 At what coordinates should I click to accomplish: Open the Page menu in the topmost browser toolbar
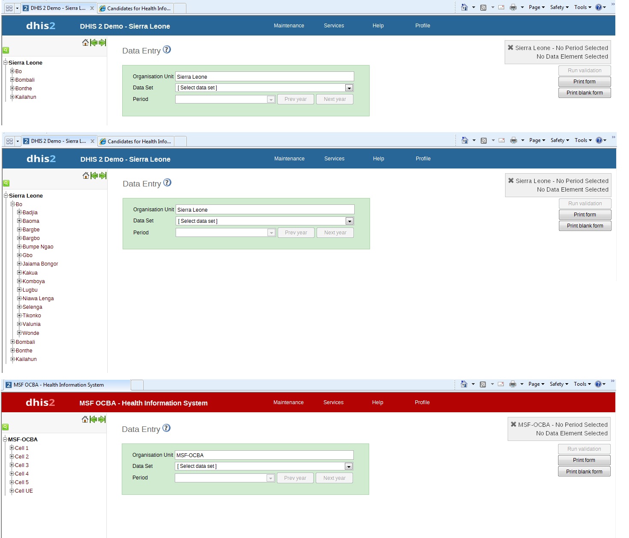[537, 7]
